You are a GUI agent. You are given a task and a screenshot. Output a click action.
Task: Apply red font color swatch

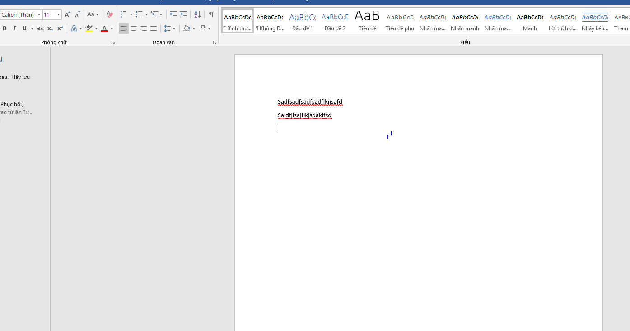[x=104, y=29]
